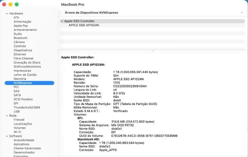
Task: Select the APPLE SSD AP1024N device row
Action: [152, 25]
